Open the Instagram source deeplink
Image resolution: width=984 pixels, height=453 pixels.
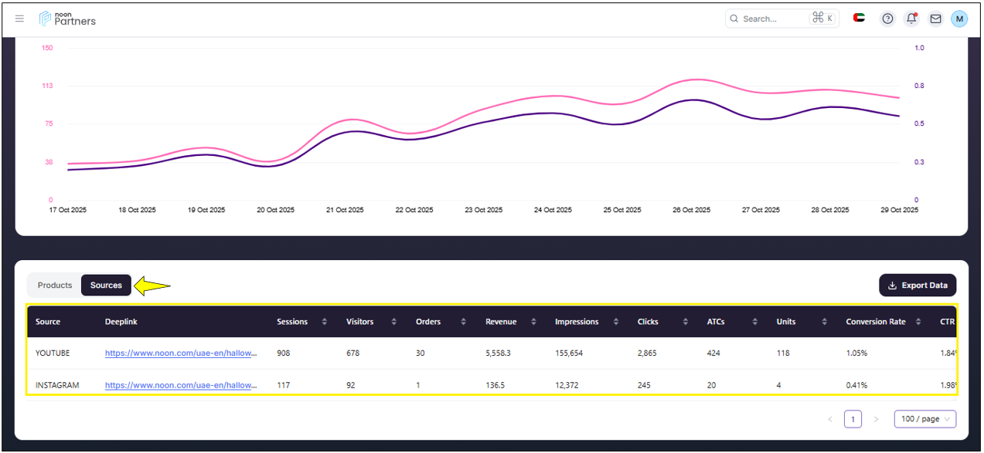pyautogui.click(x=181, y=385)
